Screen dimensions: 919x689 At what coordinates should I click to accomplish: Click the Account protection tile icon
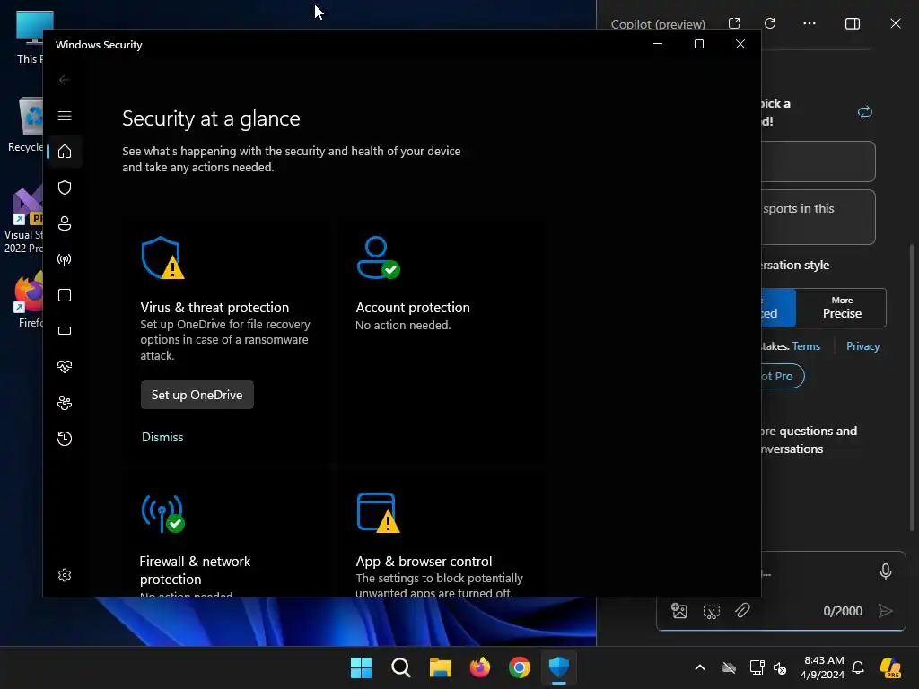[x=378, y=257]
